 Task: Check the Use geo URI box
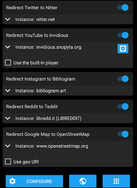point(8,162)
